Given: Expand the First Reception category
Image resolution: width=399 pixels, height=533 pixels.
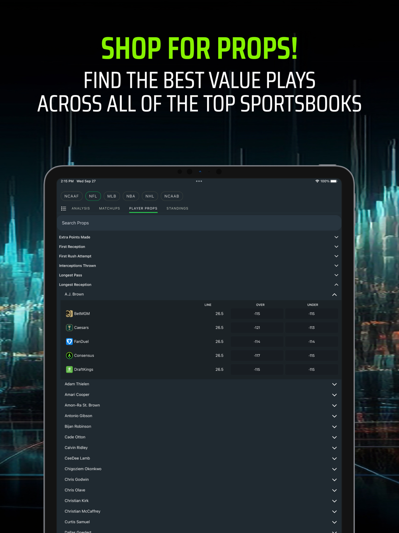Looking at the screenshot, I should (x=199, y=247).
